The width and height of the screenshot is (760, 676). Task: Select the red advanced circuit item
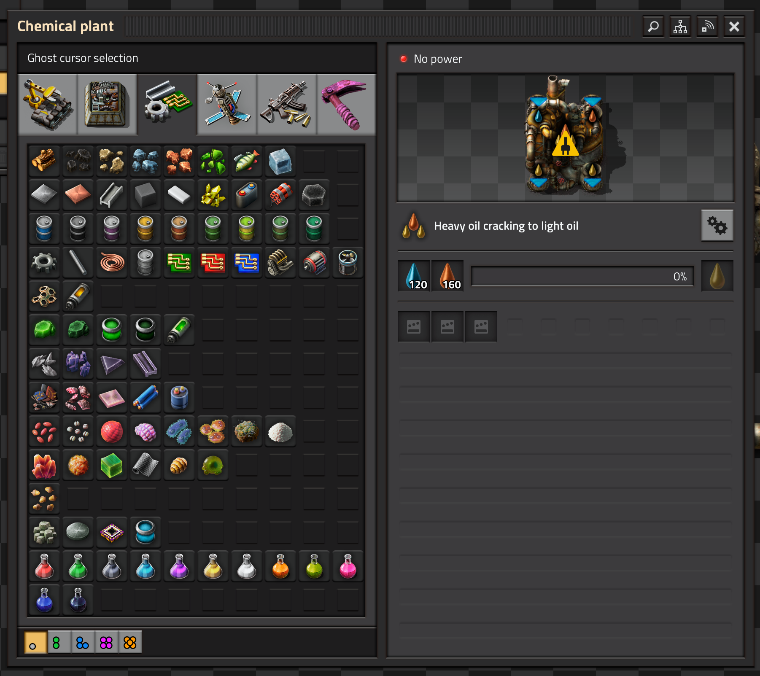(x=213, y=262)
